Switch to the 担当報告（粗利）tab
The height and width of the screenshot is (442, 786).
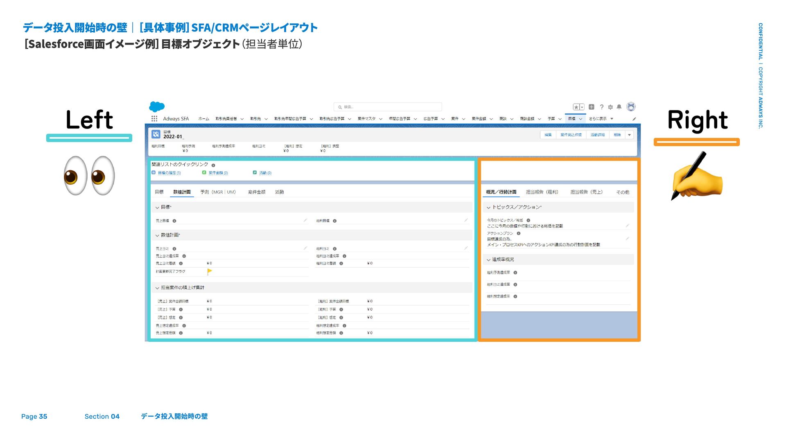pyautogui.click(x=542, y=192)
